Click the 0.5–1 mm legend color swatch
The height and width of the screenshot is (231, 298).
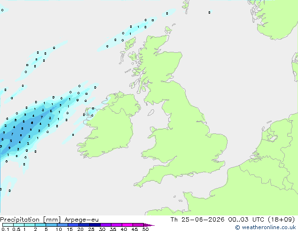19,225
